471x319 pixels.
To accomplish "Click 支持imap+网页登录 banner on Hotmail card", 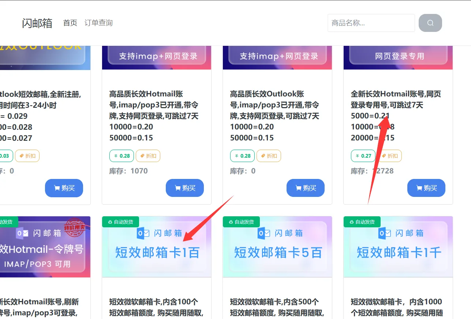I will [157, 58].
